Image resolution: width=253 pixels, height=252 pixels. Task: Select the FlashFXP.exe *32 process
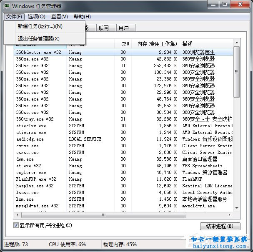[123, 179]
